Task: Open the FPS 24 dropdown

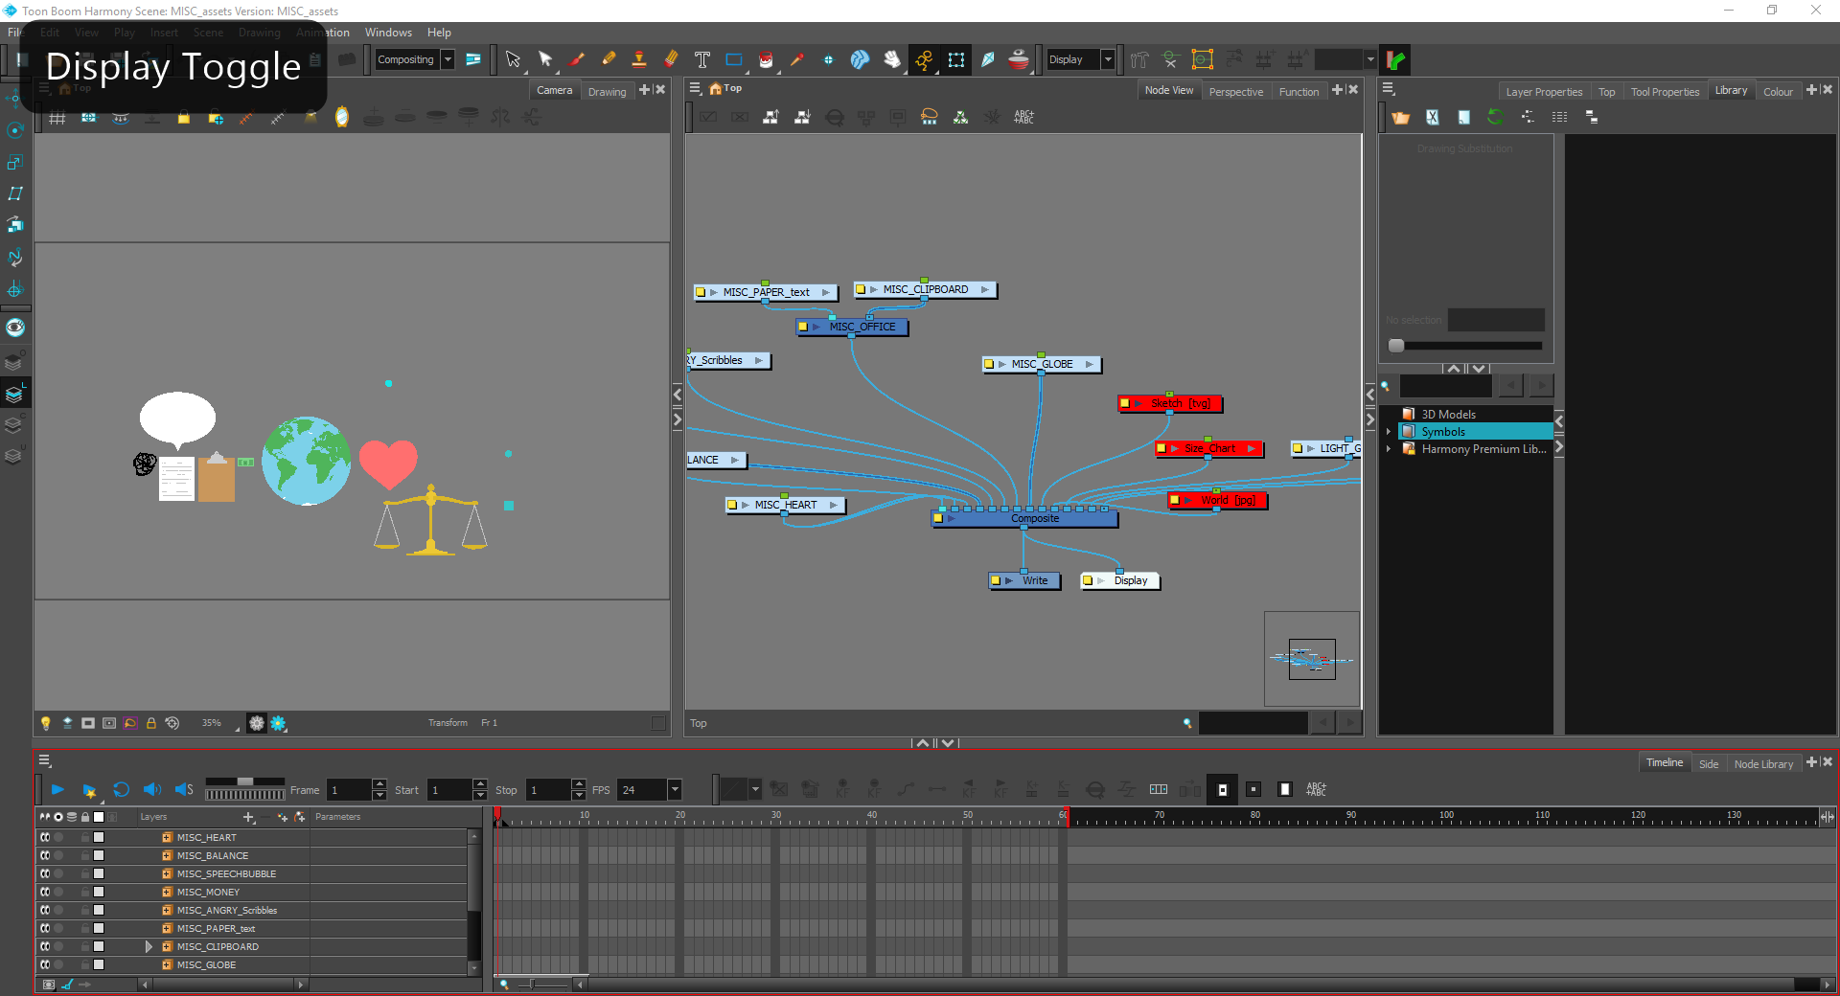Action: point(675,790)
